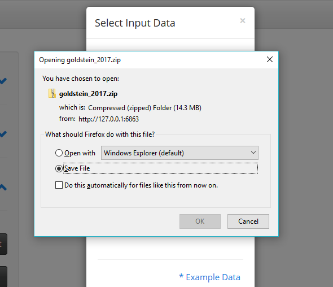Click the Select Input Data heading
This screenshot has width=333, height=287.
pyautogui.click(x=135, y=23)
